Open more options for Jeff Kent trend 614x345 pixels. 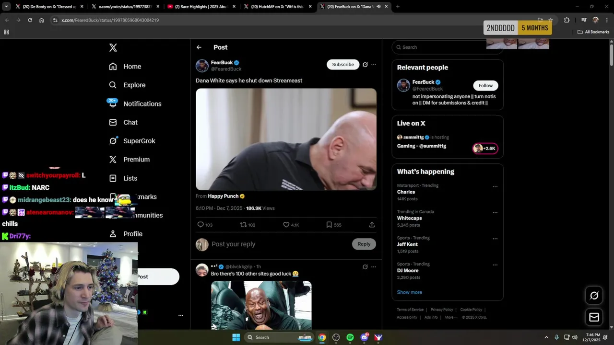click(x=495, y=239)
